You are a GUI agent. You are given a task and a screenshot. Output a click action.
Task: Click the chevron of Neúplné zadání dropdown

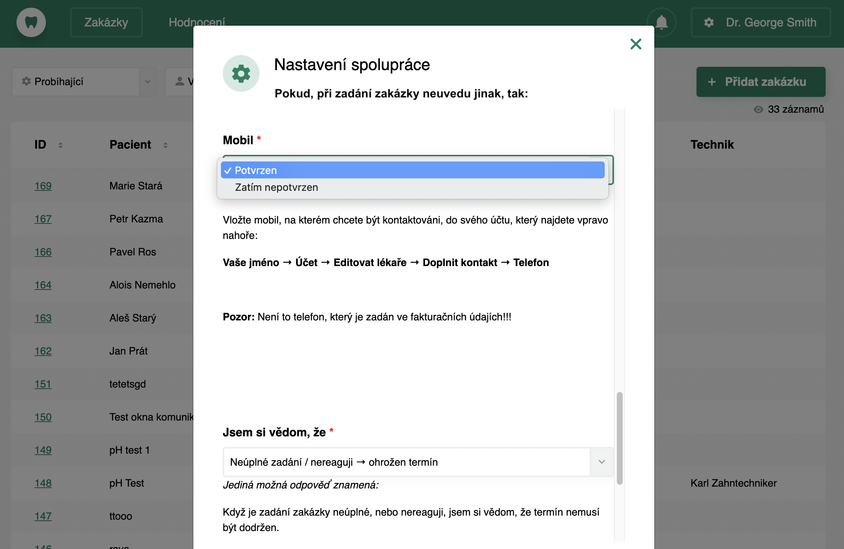coord(601,462)
